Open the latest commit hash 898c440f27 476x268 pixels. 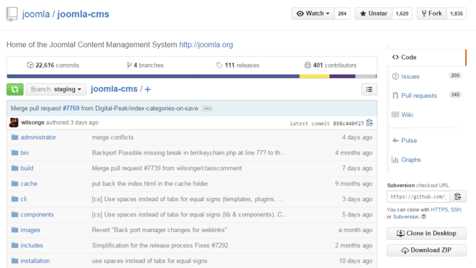pyautogui.click(x=348, y=123)
